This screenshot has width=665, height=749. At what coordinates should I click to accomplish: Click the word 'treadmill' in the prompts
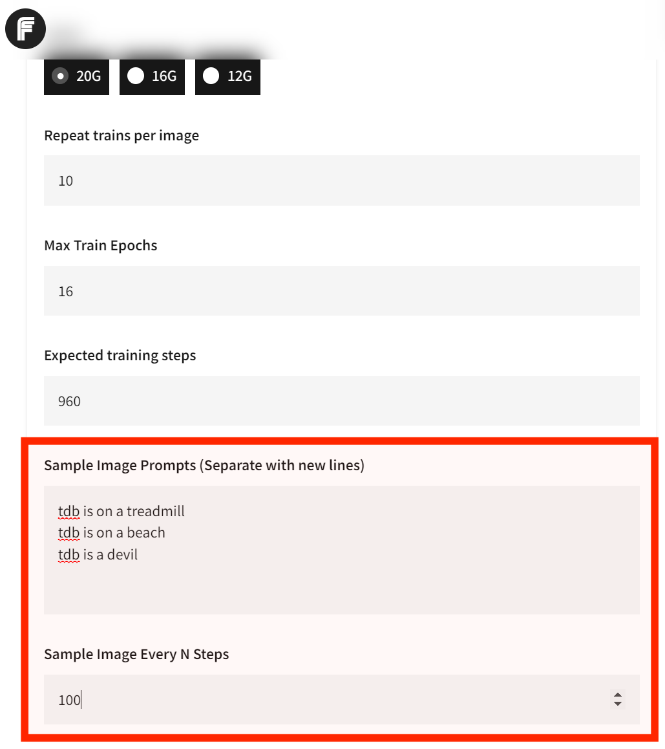[156, 512]
